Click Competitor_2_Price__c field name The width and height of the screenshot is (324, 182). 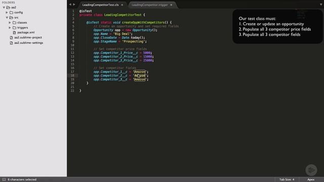(x=119, y=57)
